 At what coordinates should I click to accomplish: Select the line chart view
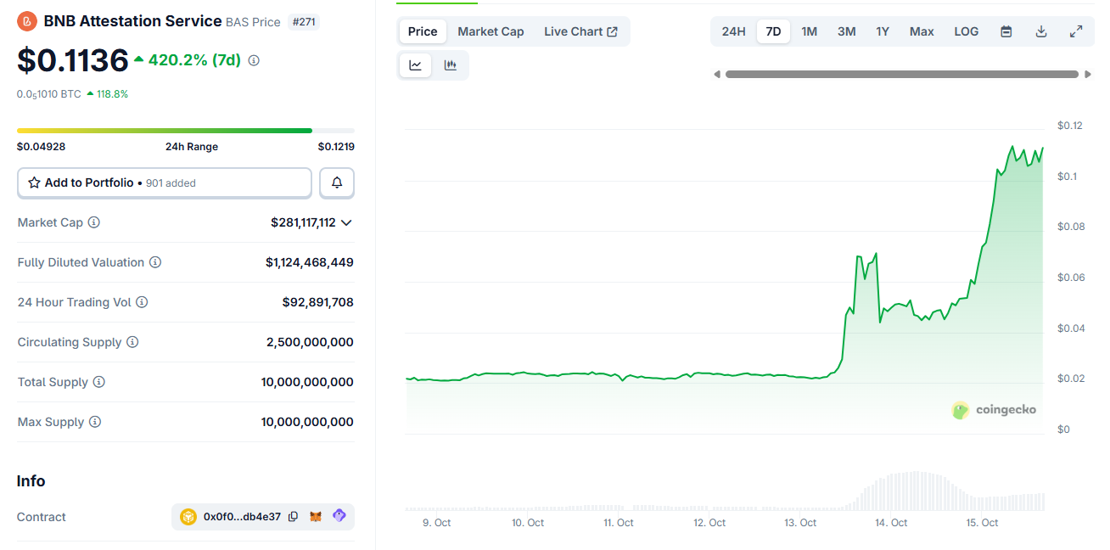point(416,65)
